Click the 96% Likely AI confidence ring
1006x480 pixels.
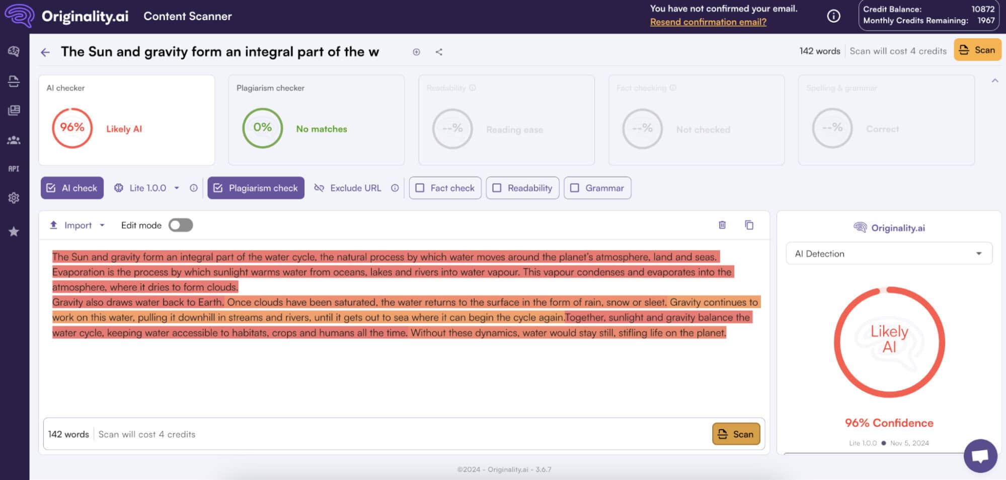[x=71, y=128]
